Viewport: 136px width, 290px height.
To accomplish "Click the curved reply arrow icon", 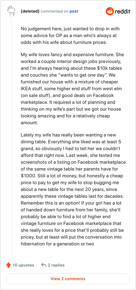I will pos(44,265).
